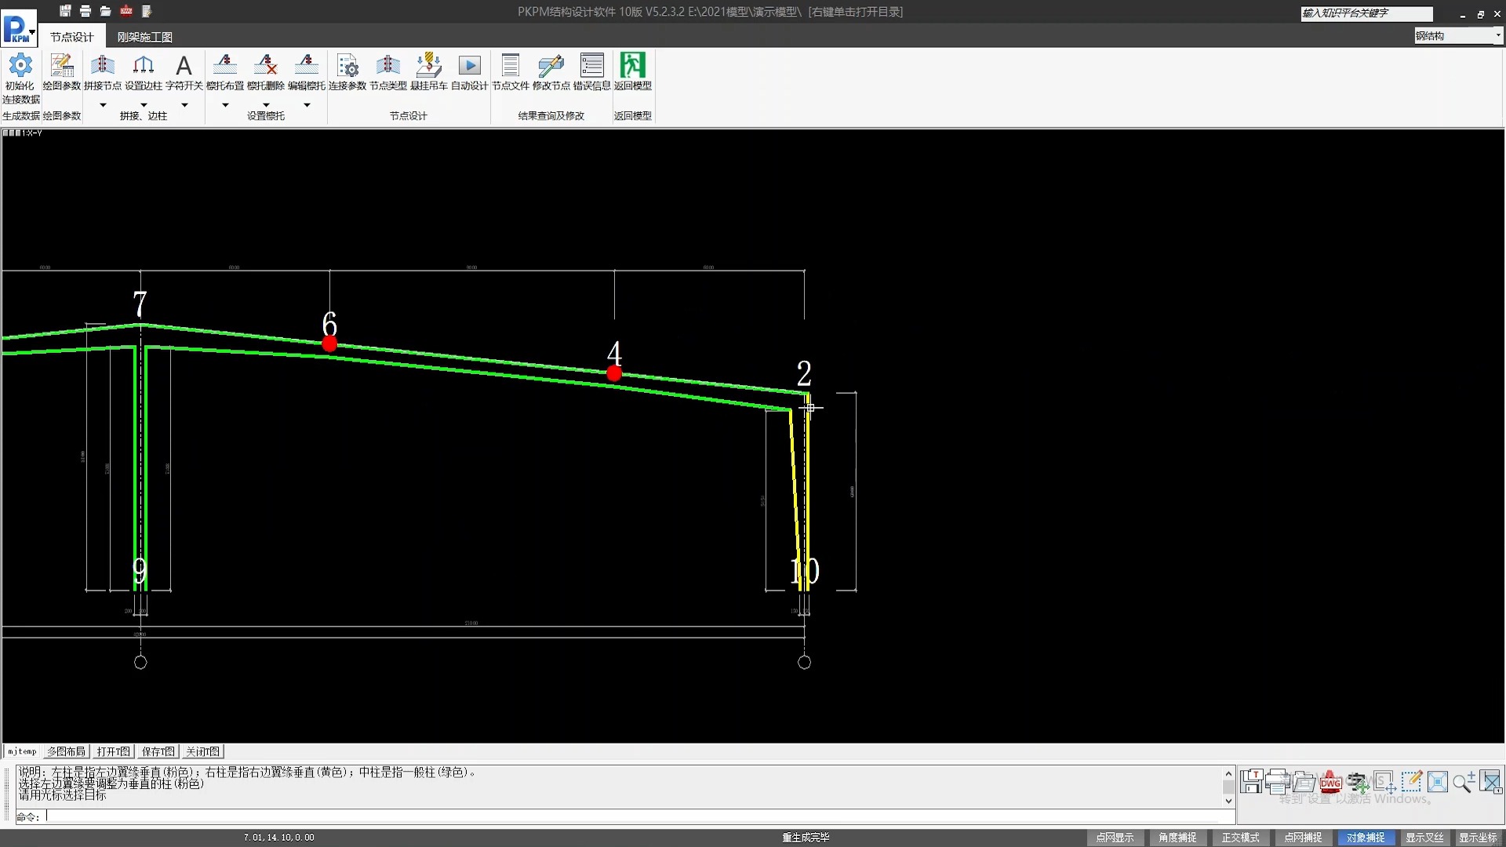Open 连接参数 settings icon

[x=347, y=66]
